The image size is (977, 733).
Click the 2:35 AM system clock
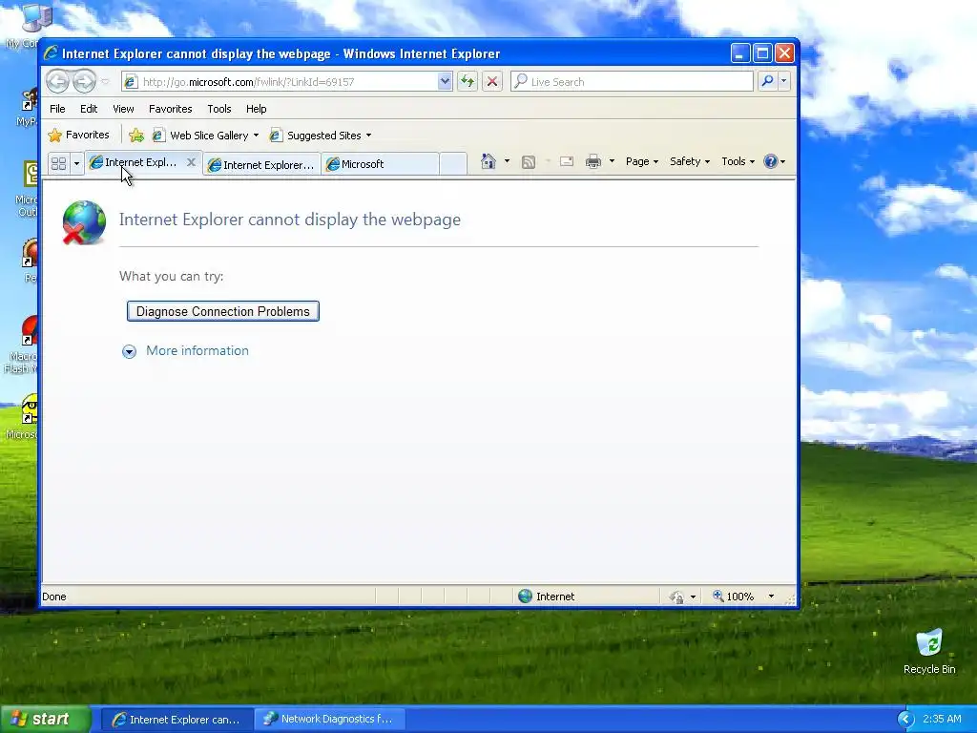(x=942, y=719)
